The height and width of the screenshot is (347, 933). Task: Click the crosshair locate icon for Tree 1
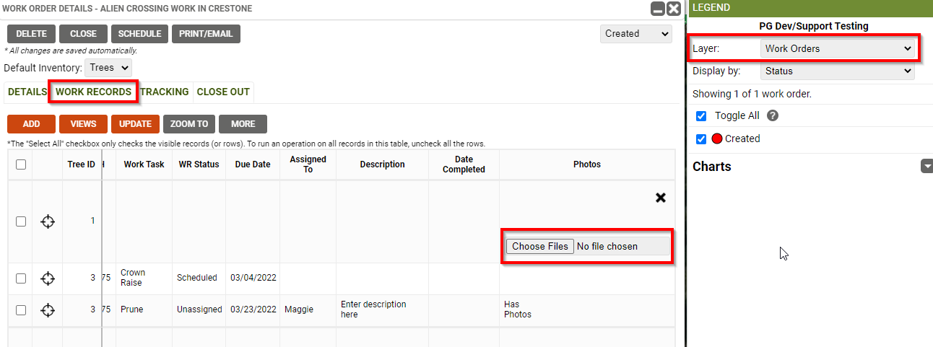click(48, 221)
